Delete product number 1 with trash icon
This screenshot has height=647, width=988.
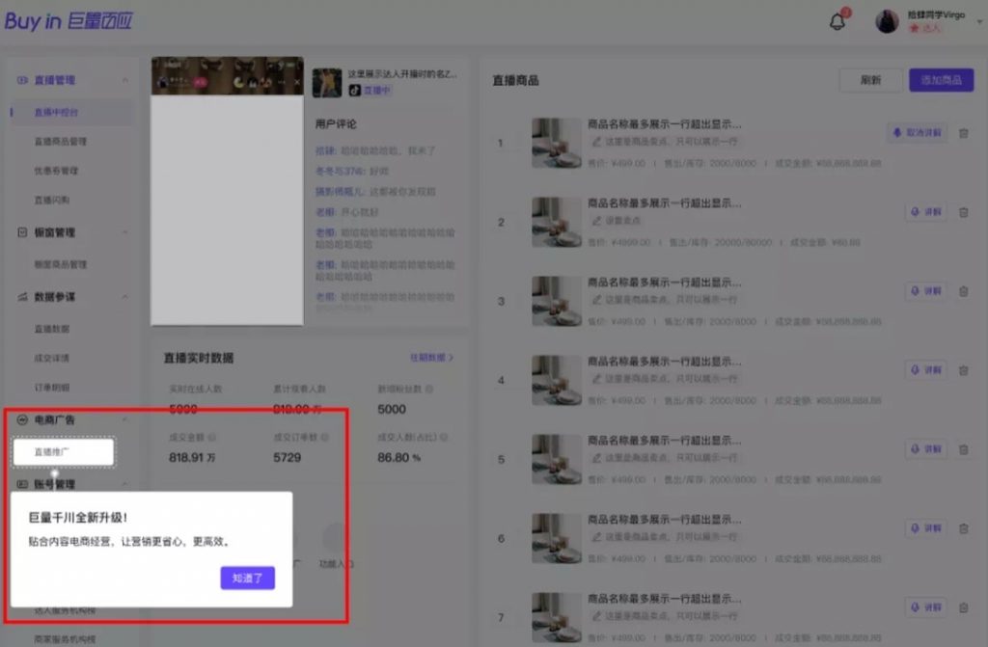[x=963, y=133]
